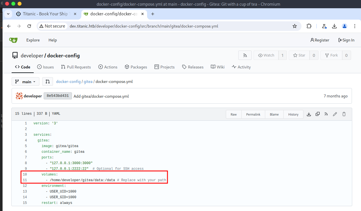Open tab search dropdown arrow
The image size is (361, 211).
point(8,14)
